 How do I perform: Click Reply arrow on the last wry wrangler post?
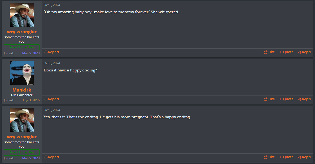coord(299,157)
